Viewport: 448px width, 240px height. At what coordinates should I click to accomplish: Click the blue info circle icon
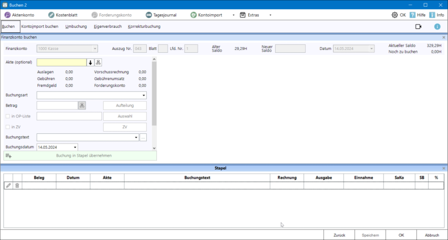click(x=437, y=27)
